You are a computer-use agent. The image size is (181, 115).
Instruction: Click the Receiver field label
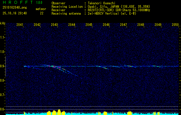[x=58, y=10]
